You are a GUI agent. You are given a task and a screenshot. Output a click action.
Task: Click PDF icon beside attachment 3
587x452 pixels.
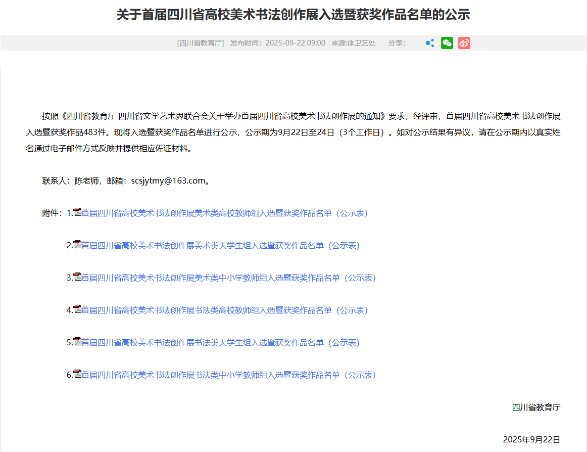click(77, 277)
